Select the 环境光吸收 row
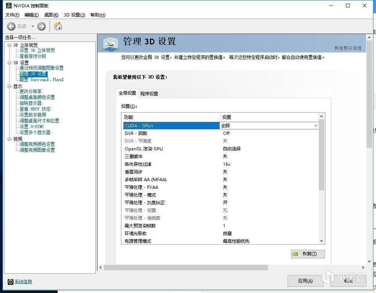 click(221, 233)
